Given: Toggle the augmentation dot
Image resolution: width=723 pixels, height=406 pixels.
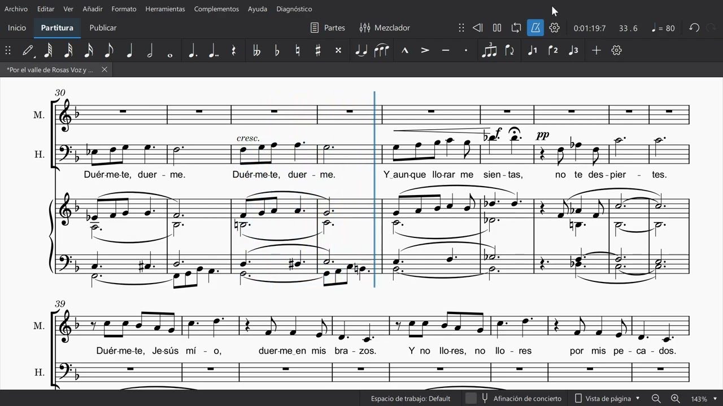Looking at the screenshot, I should point(193,50).
